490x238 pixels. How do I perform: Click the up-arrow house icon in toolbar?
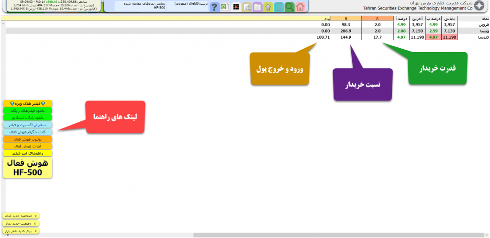point(268,7)
